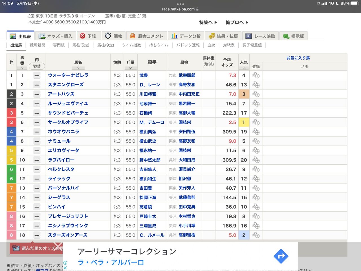Open データ分析 tab
The image size is (361, 271).
[186, 36]
